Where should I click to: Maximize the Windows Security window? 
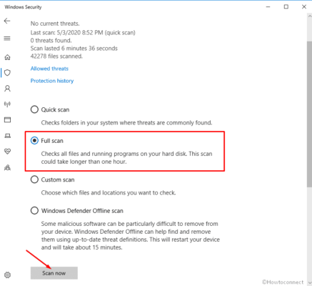click(286, 6)
